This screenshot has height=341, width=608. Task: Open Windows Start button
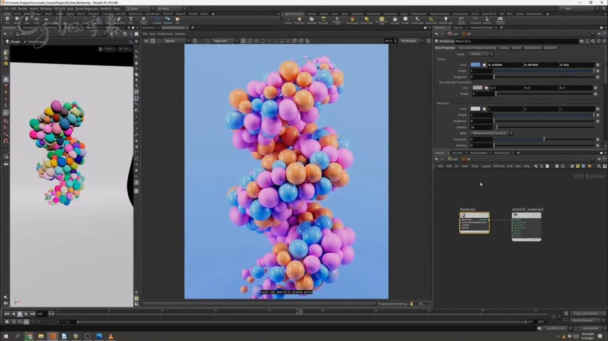click(x=5, y=336)
